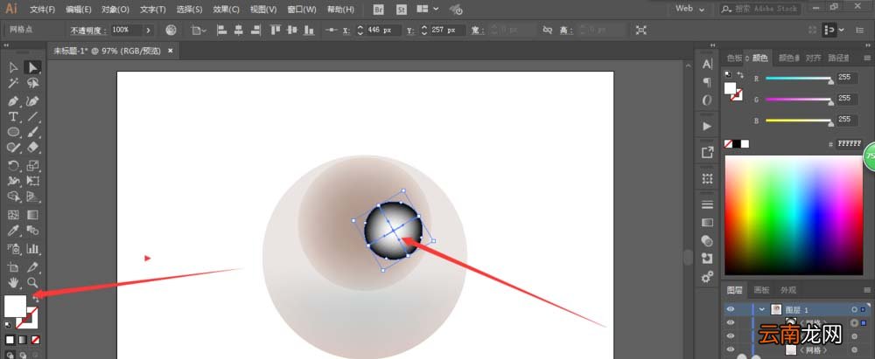Open the Web workspace dropdown
The width and height of the screenshot is (875, 359).
coord(689,9)
